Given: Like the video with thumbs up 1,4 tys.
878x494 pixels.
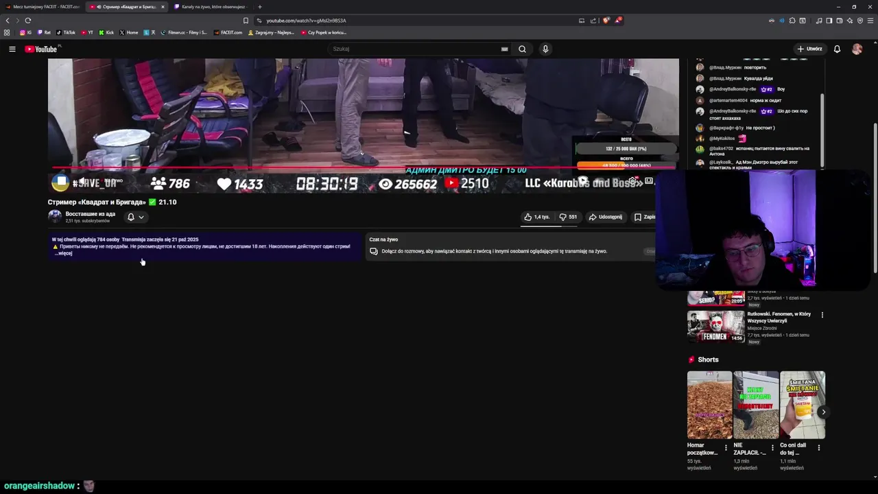Looking at the screenshot, I should 537,217.
